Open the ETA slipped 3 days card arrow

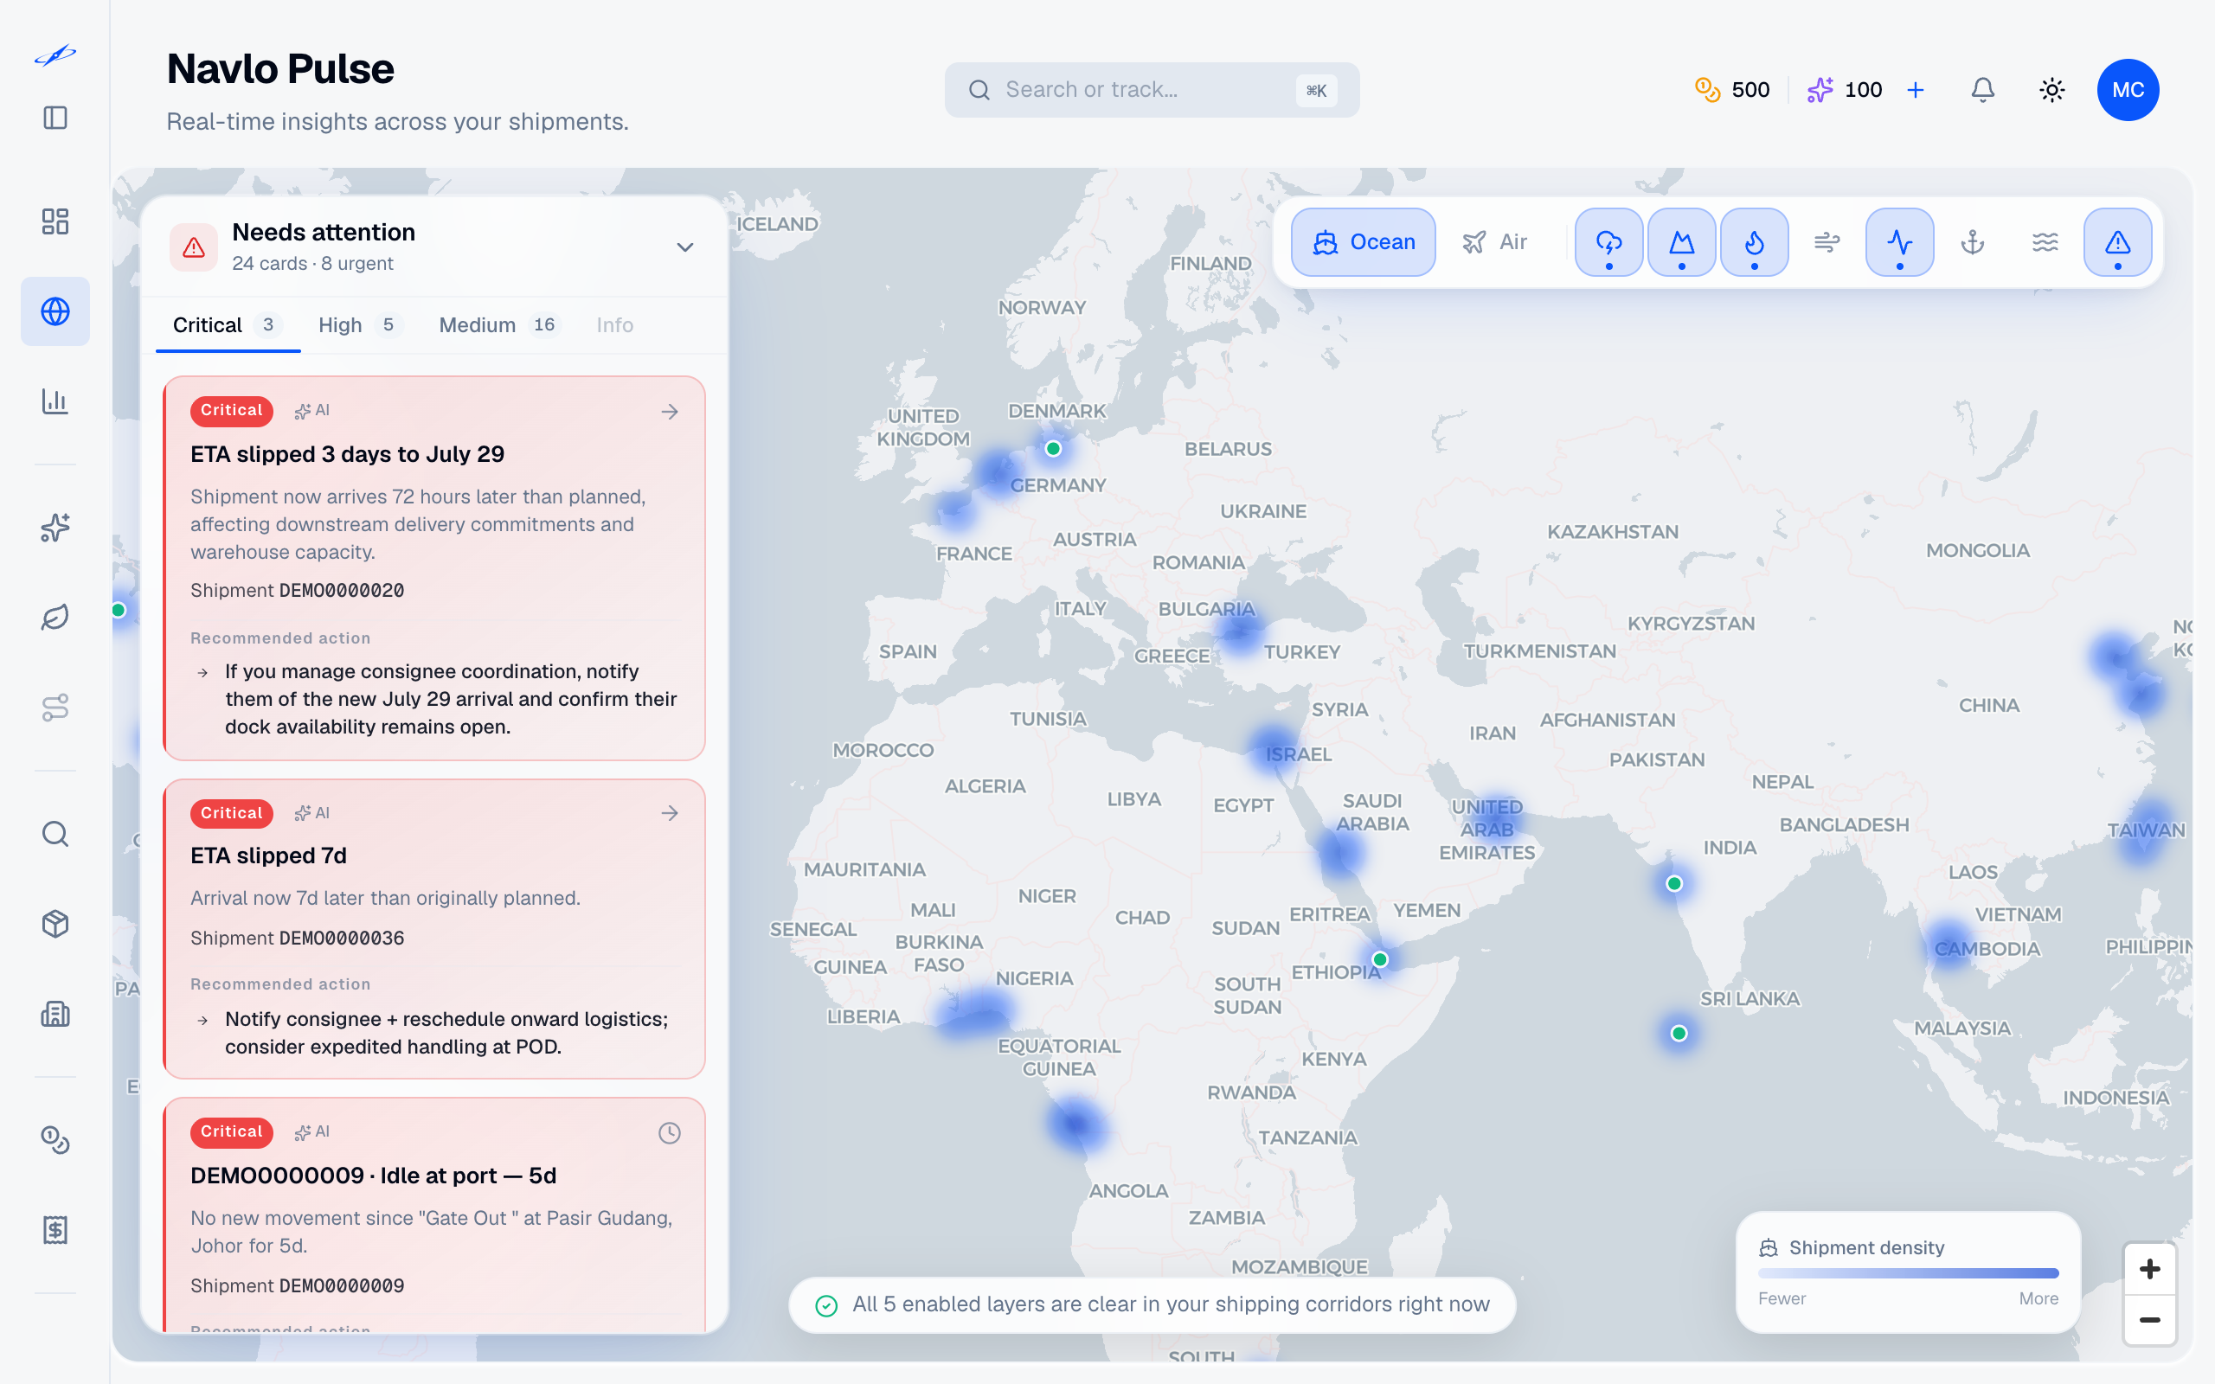[x=670, y=412]
